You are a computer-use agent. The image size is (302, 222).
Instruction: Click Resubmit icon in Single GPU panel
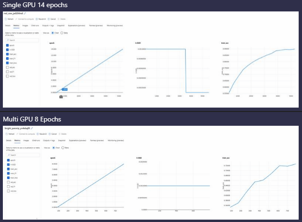37,19
